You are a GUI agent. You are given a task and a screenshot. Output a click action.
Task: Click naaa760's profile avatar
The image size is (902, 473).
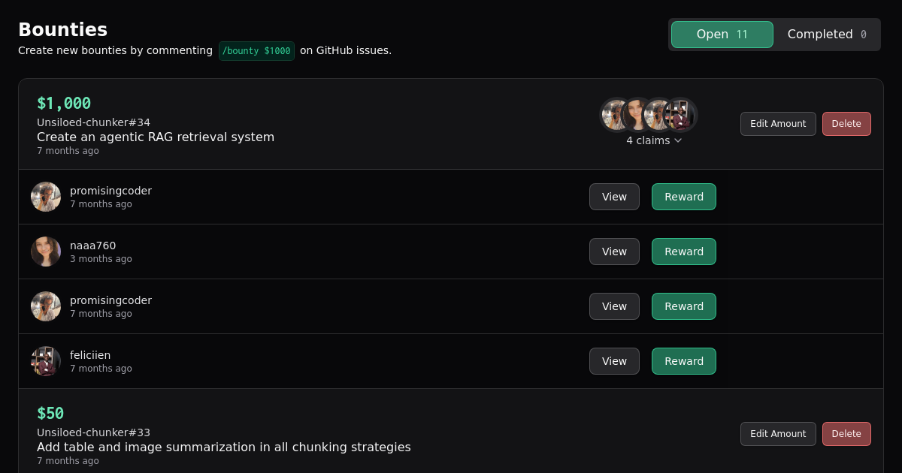[x=46, y=252]
